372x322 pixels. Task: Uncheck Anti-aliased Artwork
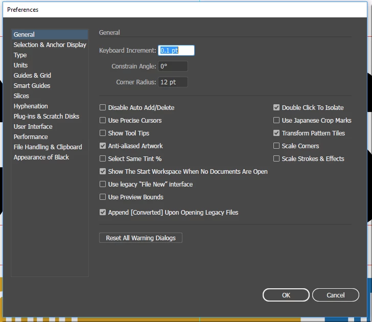(103, 146)
